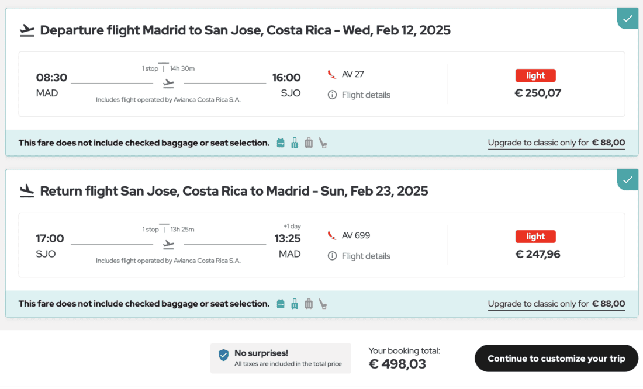This screenshot has width=643, height=389.
Task: Open Flight details for AV 27
Action: (366, 95)
